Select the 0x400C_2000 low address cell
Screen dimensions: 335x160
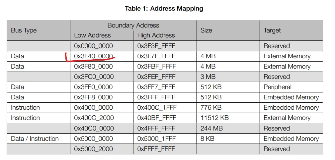click(93, 118)
